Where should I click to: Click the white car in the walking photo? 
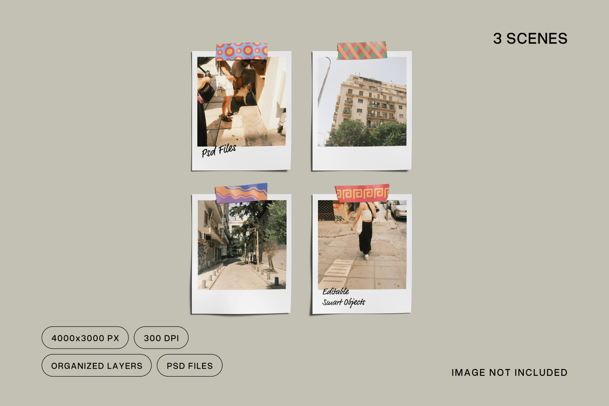tap(397, 209)
